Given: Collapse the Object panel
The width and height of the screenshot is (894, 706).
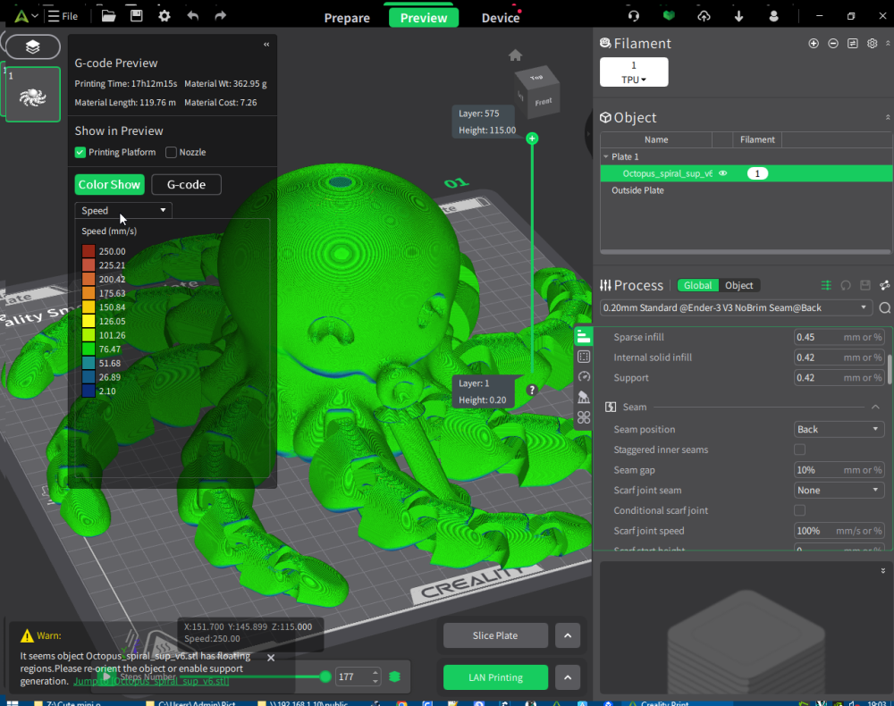Looking at the screenshot, I should [x=887, y=117].
